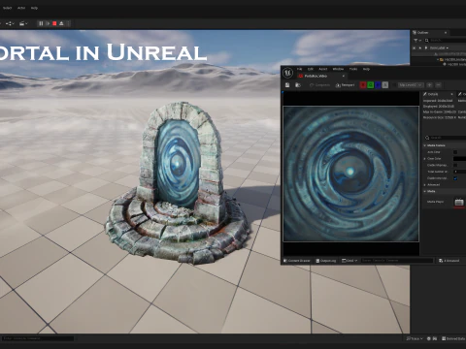Open the Help menu in main editor
This screenshot has width=466, height=349.
point(34,8)
